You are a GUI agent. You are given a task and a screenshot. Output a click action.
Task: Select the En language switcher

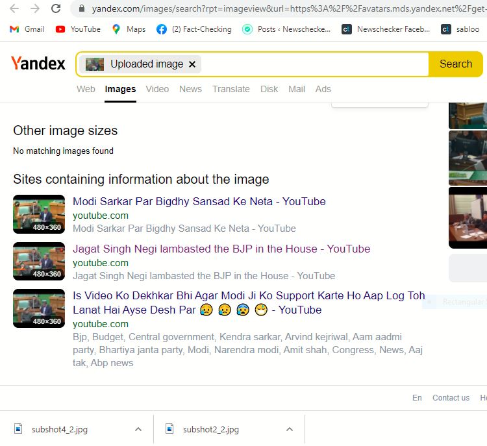pos(417,398)
